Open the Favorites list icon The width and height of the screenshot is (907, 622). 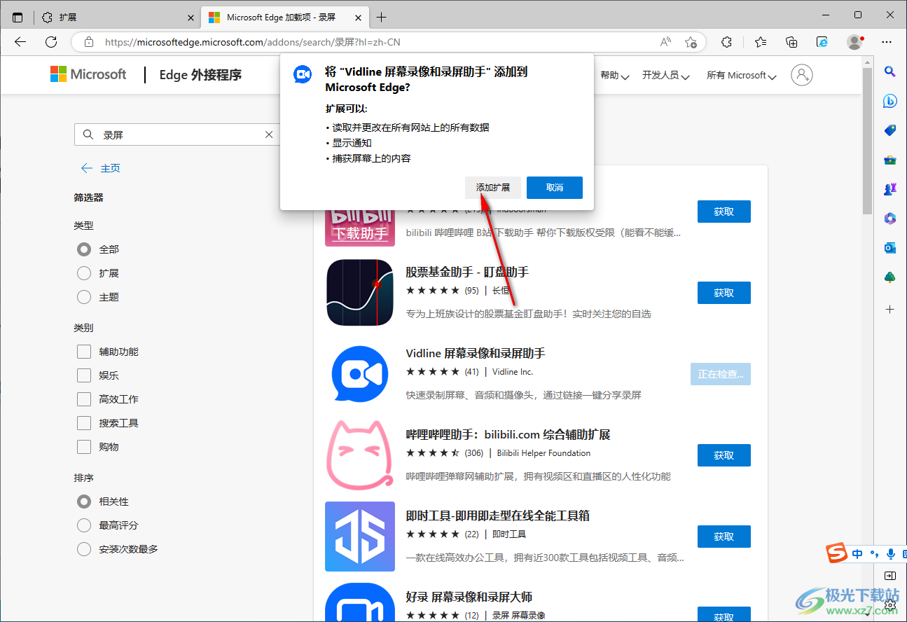tap(761, 42)
